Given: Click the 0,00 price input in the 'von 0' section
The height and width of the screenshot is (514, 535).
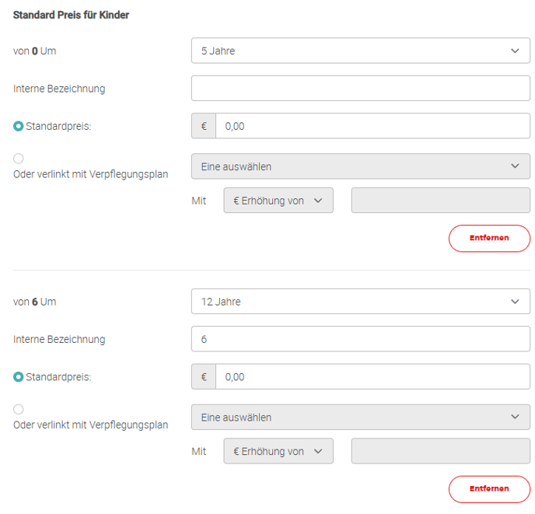Looking at the screenshot, I should (x=372, y=126).
